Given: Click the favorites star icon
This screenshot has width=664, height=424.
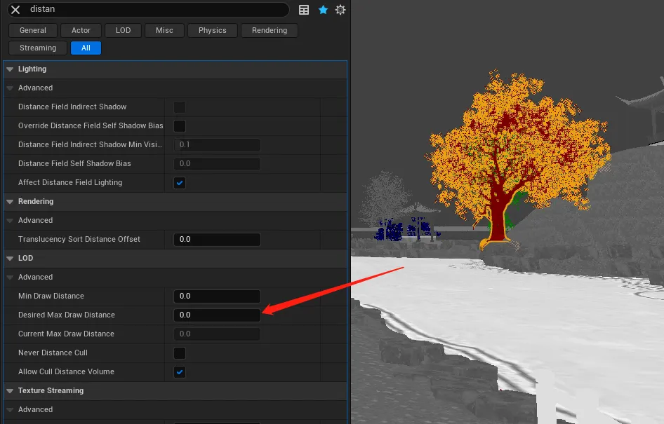Looking at the screenshot, I should point(323,10).
